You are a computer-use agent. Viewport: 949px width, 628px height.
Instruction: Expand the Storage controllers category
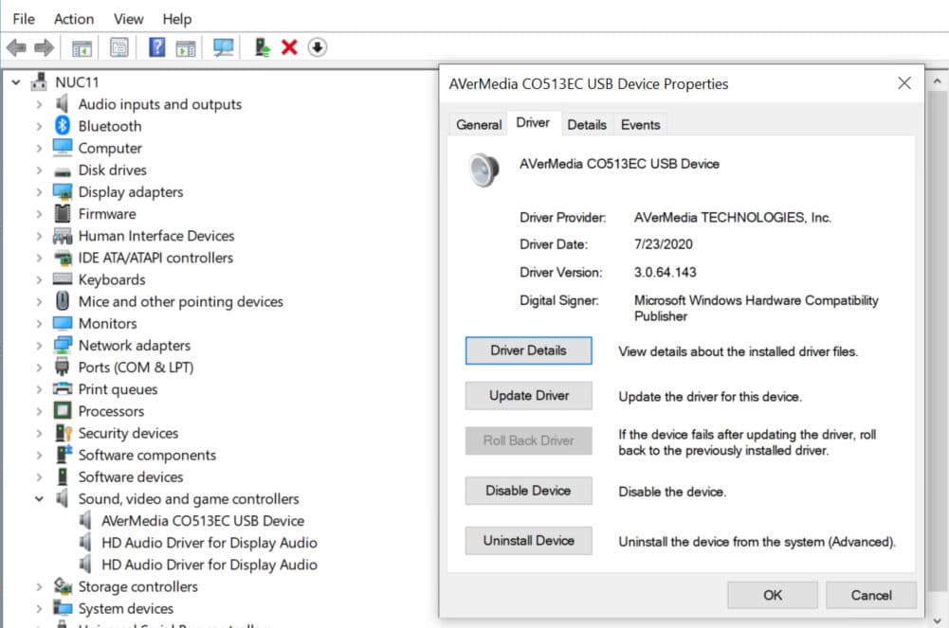click(39, 586)
